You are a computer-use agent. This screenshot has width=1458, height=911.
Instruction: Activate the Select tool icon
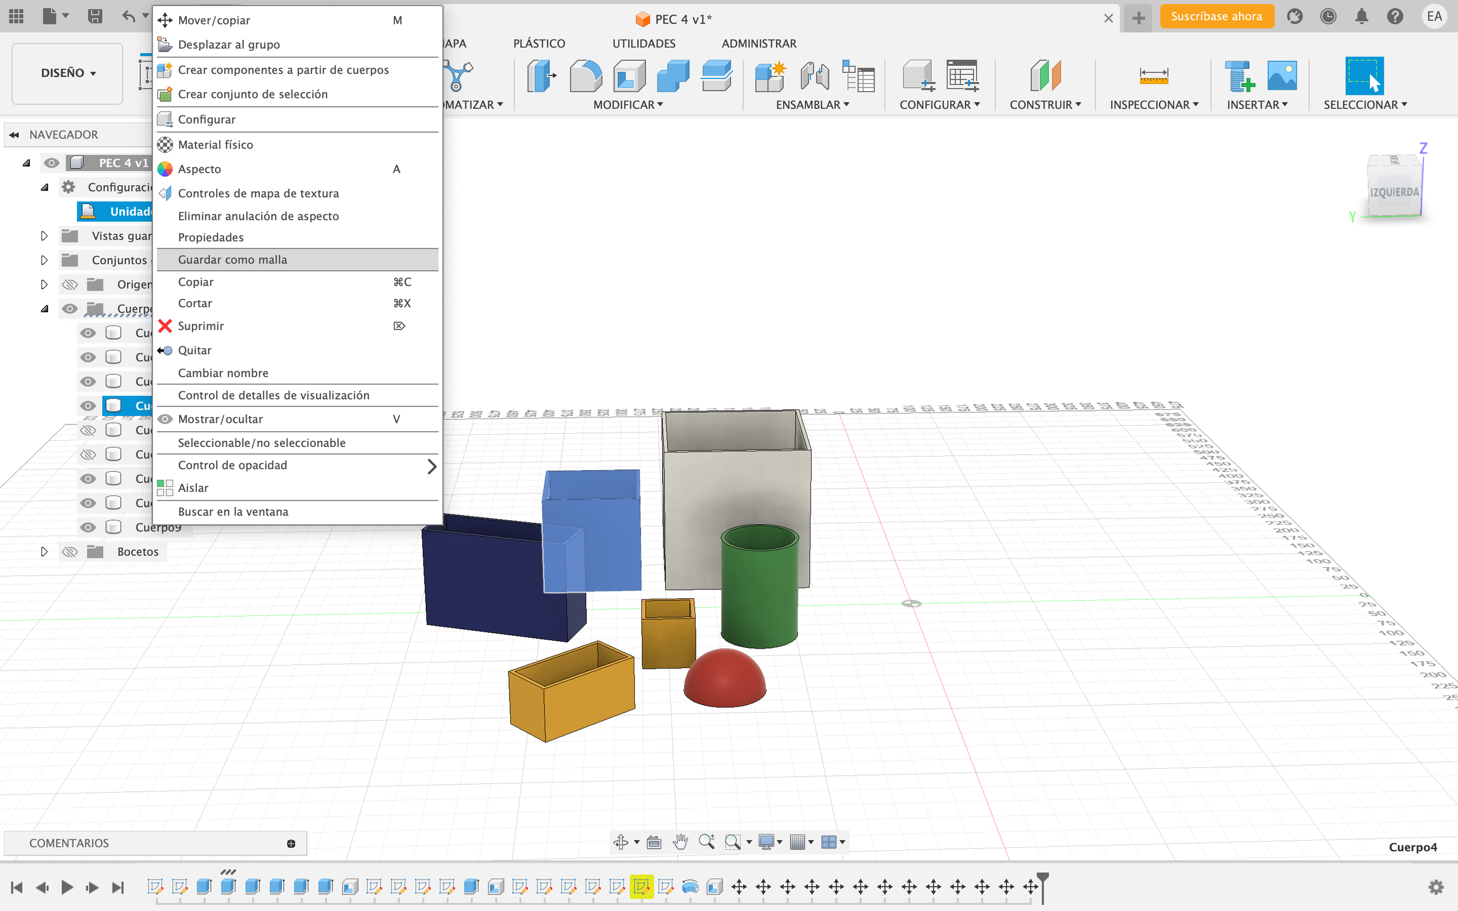click(1364, 76)
